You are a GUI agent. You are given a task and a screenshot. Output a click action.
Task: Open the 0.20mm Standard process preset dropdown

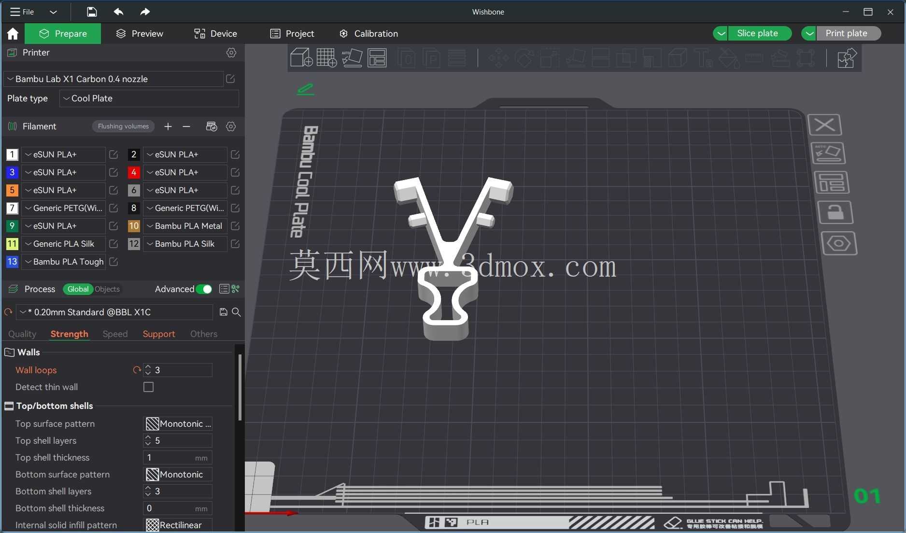115,312
